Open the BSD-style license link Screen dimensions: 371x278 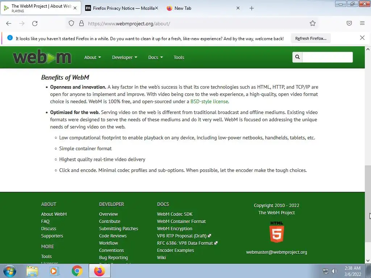(x=209, y=101)
